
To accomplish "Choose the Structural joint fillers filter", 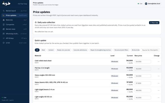I will [x=121, y=50].
